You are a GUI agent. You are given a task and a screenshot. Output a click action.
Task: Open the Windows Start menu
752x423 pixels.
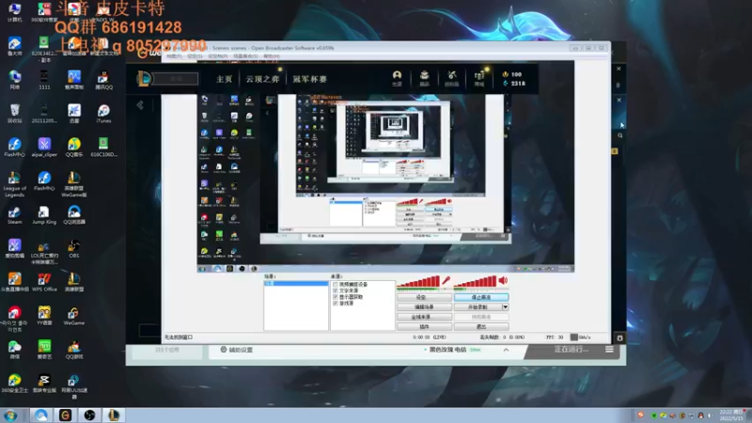pyautogui.click(x=10, y=415)
